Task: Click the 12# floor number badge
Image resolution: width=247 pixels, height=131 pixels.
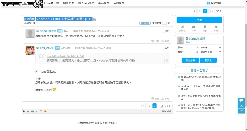Action: [166, 48]
